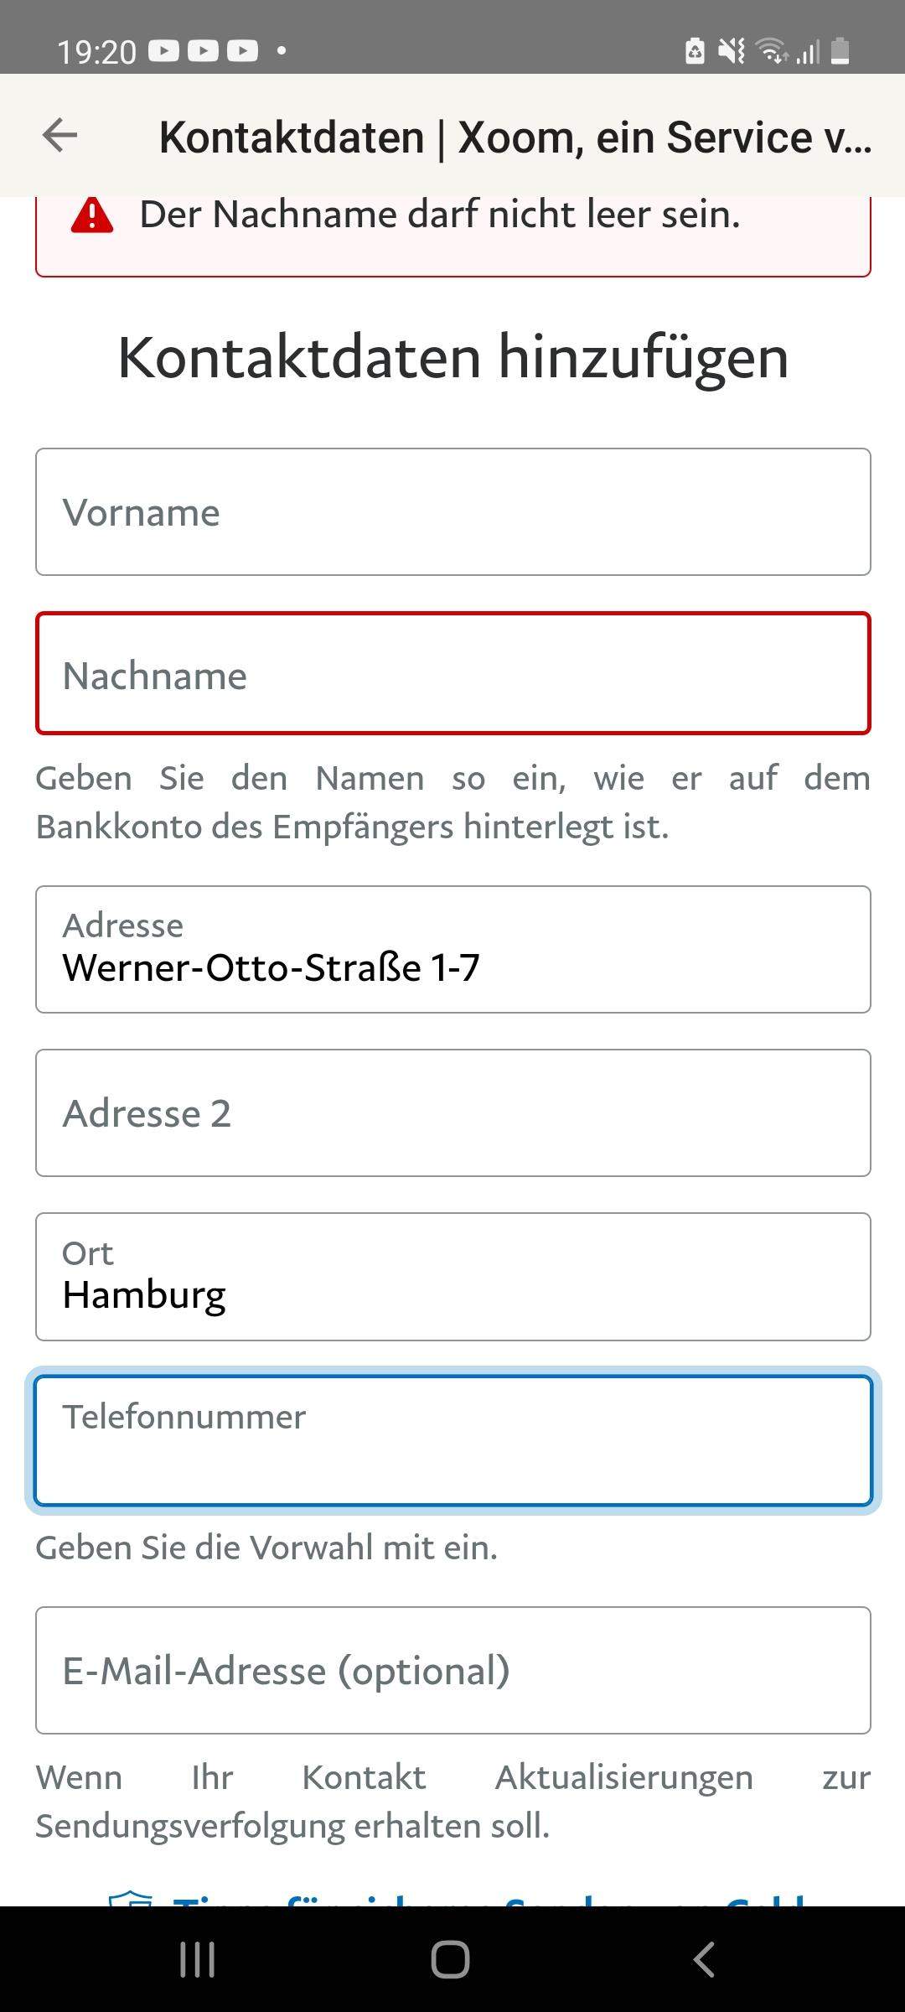The image size is (905, 2012).
Task: Tap the Wi-Fi icon in the status bar
Action: point(772,50)
